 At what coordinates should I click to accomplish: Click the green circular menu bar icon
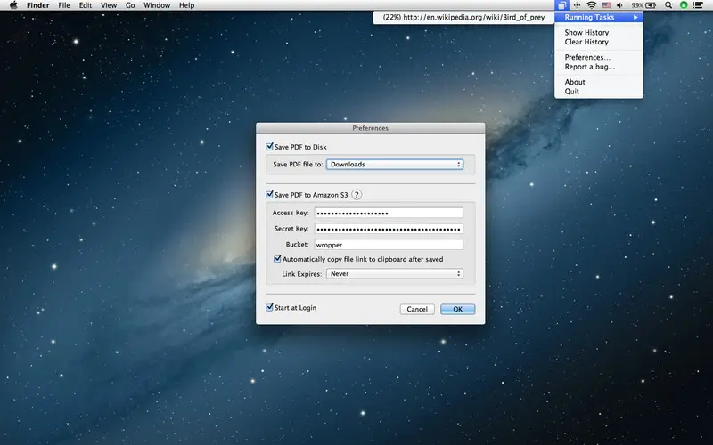tap(684, 5)
